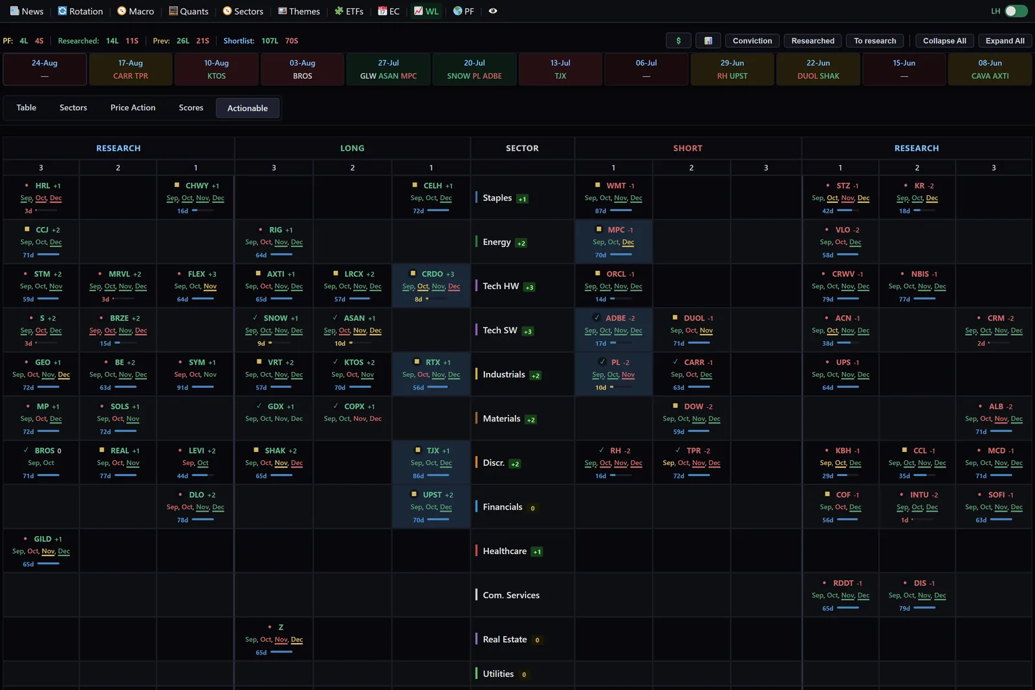Click the Healthcare sector label
The width and height of the screenshot is (1035, 690).
[x=505, y=551]
